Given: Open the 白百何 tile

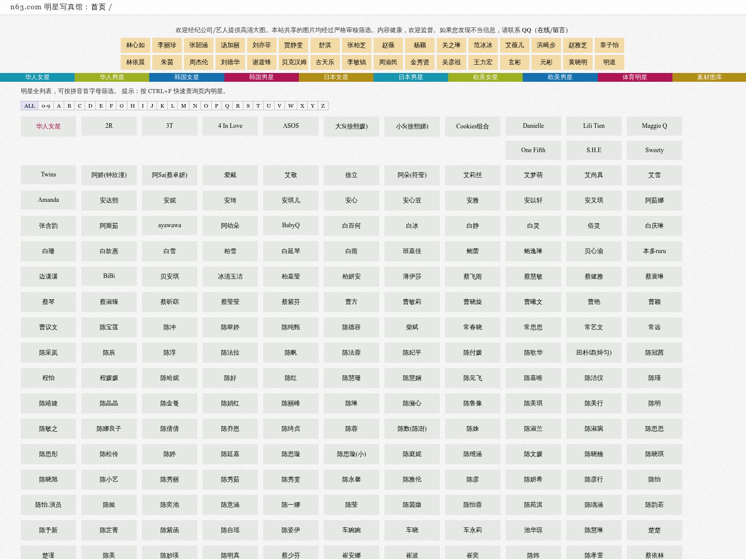Looking at the screenshot, I should coord(351,226).
